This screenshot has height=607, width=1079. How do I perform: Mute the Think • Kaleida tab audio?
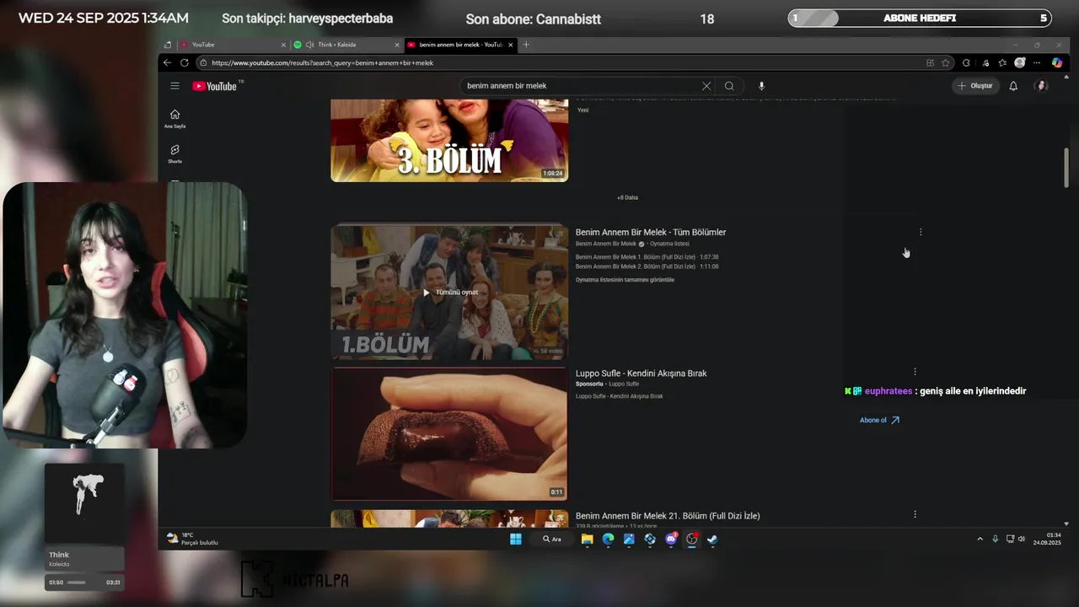coord(309,45)
